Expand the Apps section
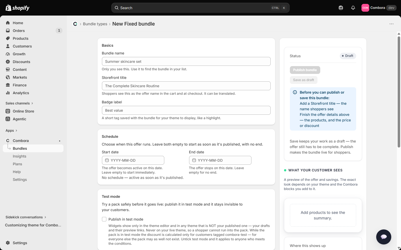Image resolution: width=401 pixels, height=250 pixels. 11,131
